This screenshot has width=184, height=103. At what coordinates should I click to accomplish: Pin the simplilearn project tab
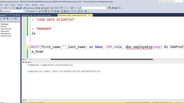[89, 15]
